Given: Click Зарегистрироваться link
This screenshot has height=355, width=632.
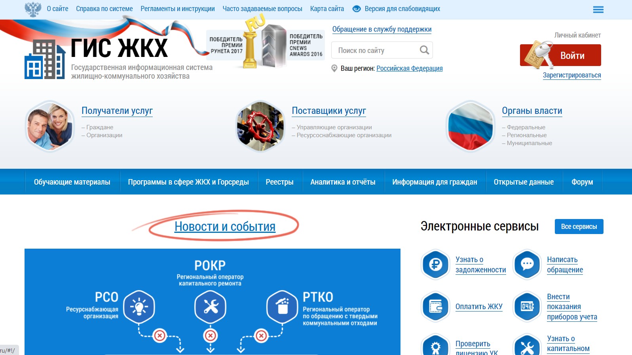Looking at the screenshot, I should (x=572, y=75).
